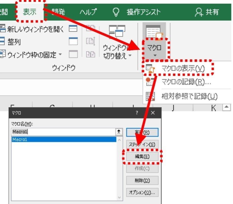Expand the マクロ dropdown arrow
The width and height of the screenshot is (233, 204).
pyautogui.click(x=155, y=55)
